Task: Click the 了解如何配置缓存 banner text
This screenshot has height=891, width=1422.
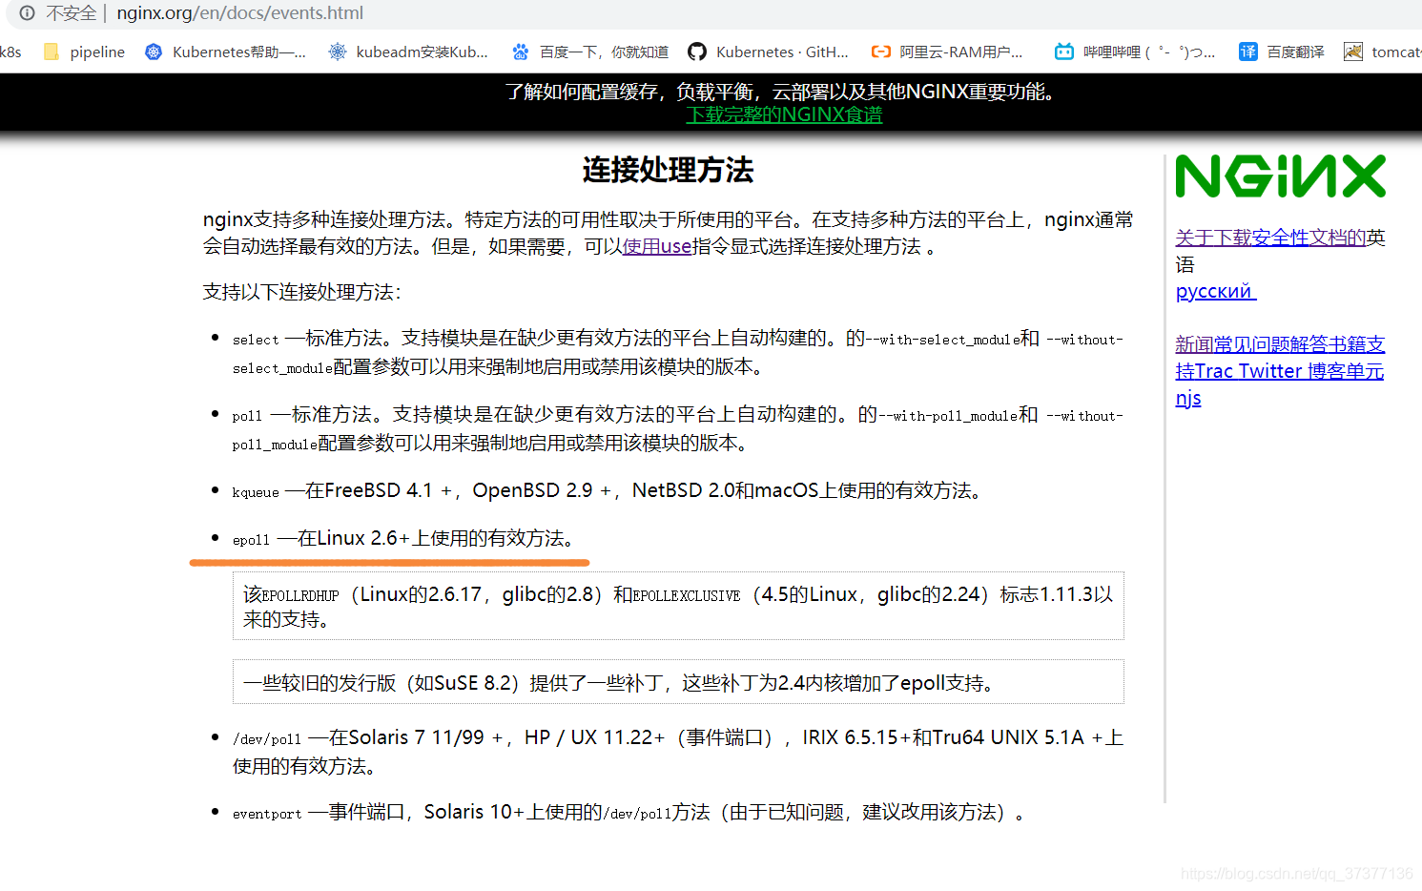Action: 783,92
